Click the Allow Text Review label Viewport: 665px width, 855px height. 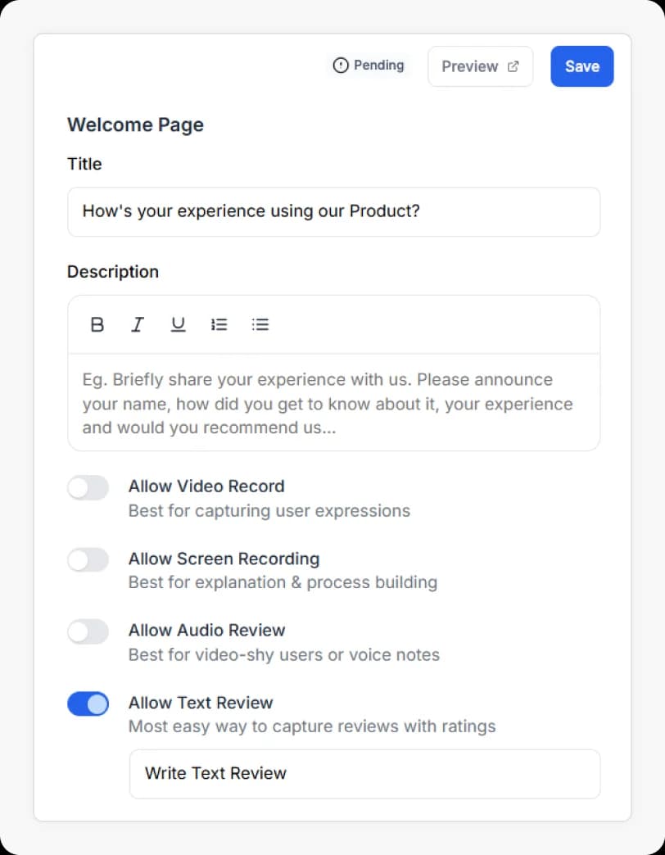pyautogui.click(x=201, y=703)
